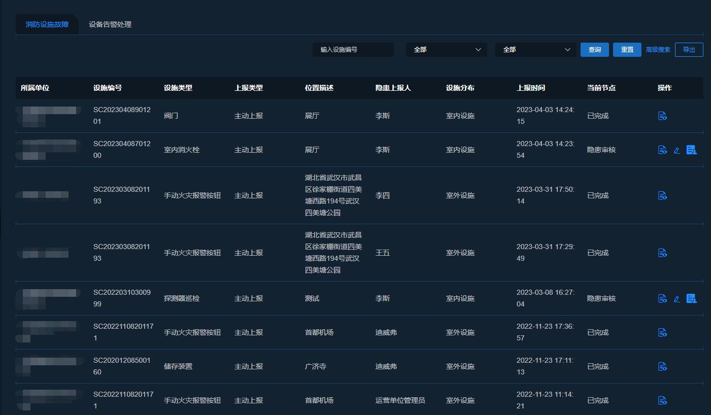Switch to the 设备告警处理 tab
Image resolution: width=711 pixels, height=415 pixels.
[110, 24]
